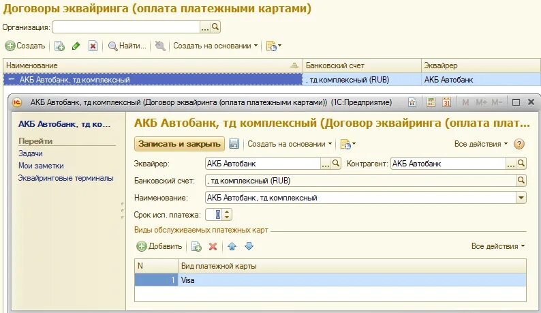Click M- memory button in title bar

click(x=497, y=102)
